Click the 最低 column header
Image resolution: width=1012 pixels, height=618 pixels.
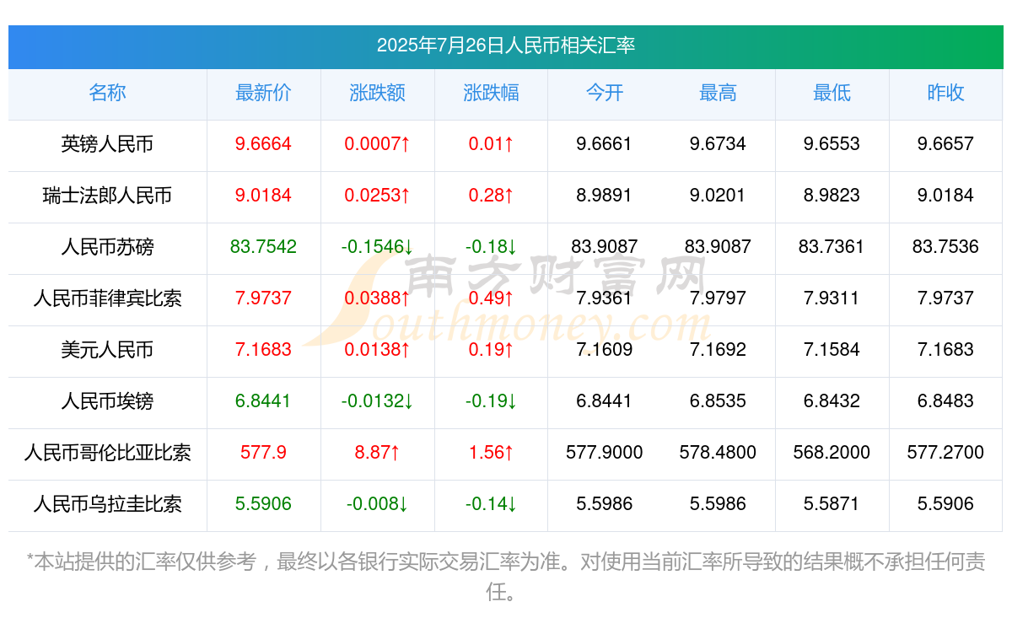tap(832, 93)
